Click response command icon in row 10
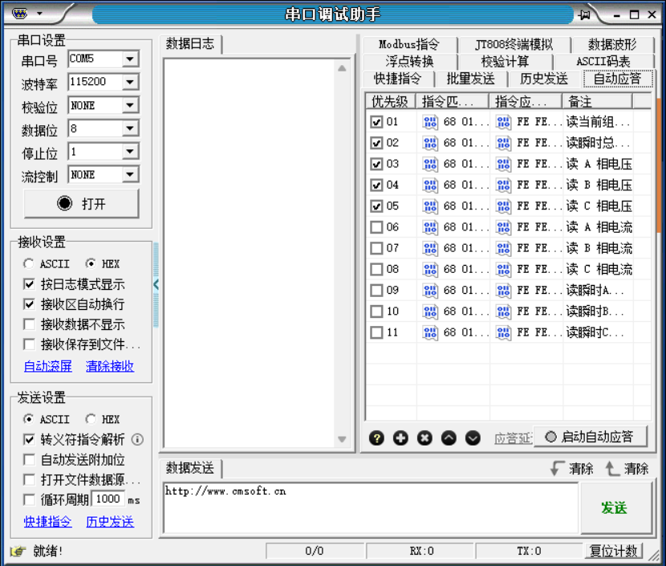 [503, 312]
